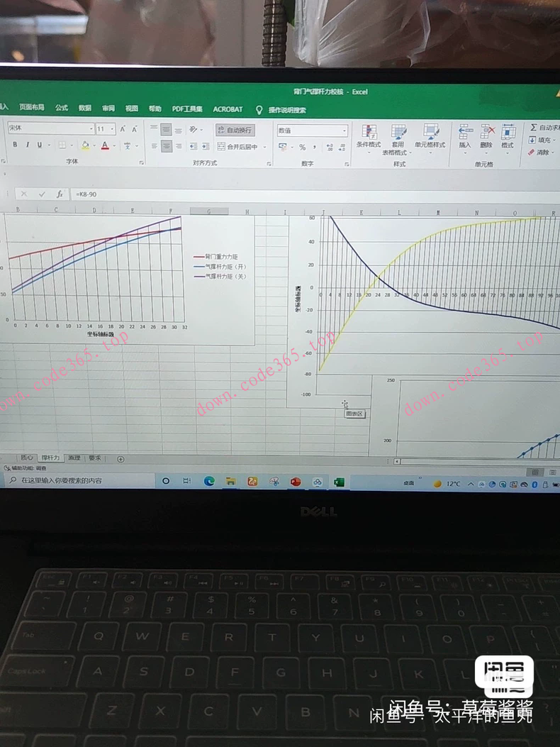The width and height of the screenshot is (560, 747).
Task: Click the borders icon
Action: (62, 145)
